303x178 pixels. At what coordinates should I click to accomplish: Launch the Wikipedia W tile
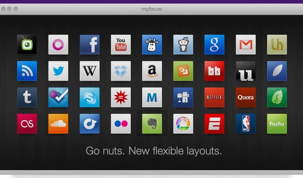pyautogui.click(x=90, y=71)
